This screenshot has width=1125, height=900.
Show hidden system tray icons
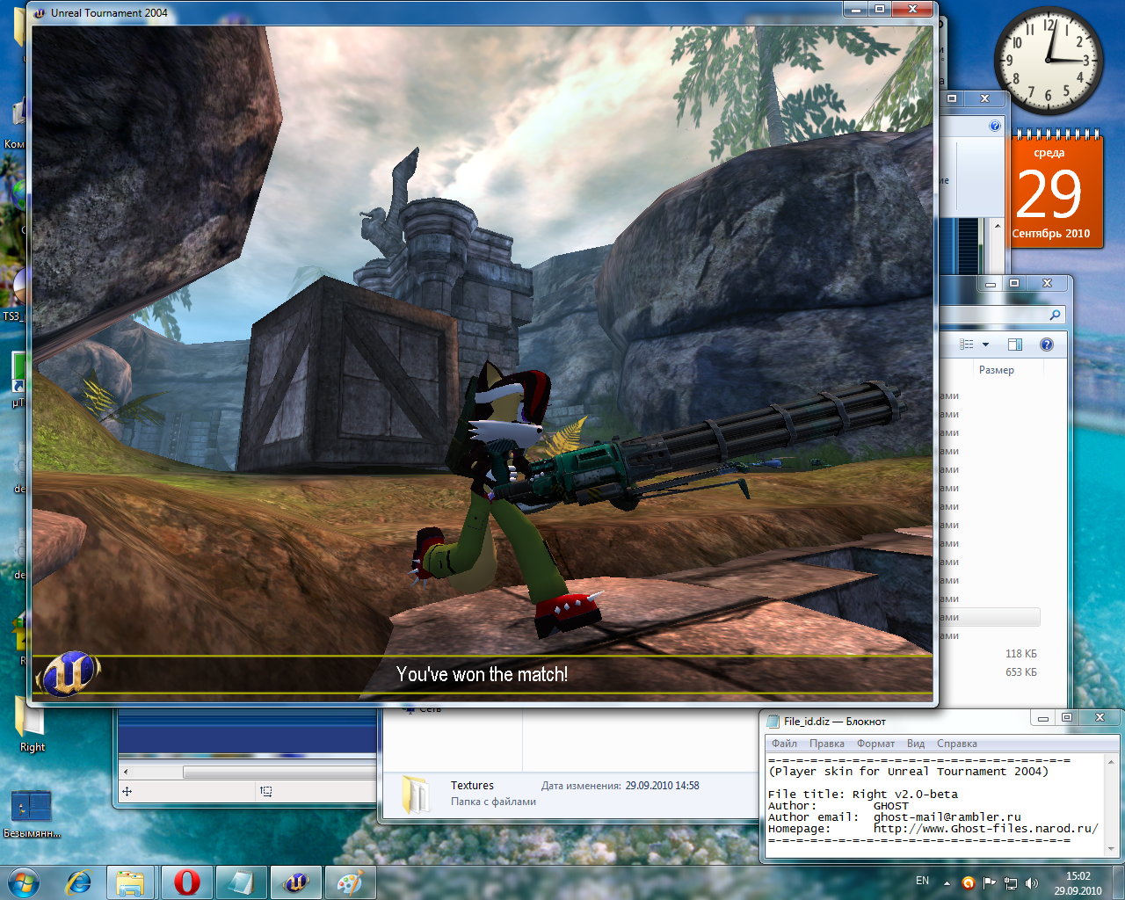(x=947, y=882)
